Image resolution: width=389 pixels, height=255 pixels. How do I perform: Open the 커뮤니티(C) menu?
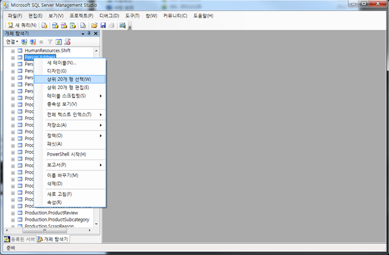(175, 16)
